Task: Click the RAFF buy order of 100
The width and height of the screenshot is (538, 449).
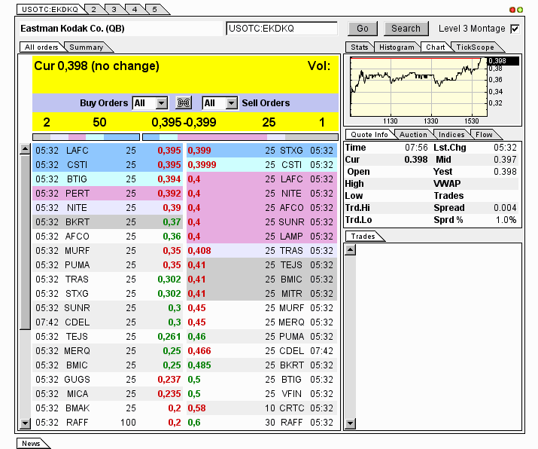Action: [108, 422]
